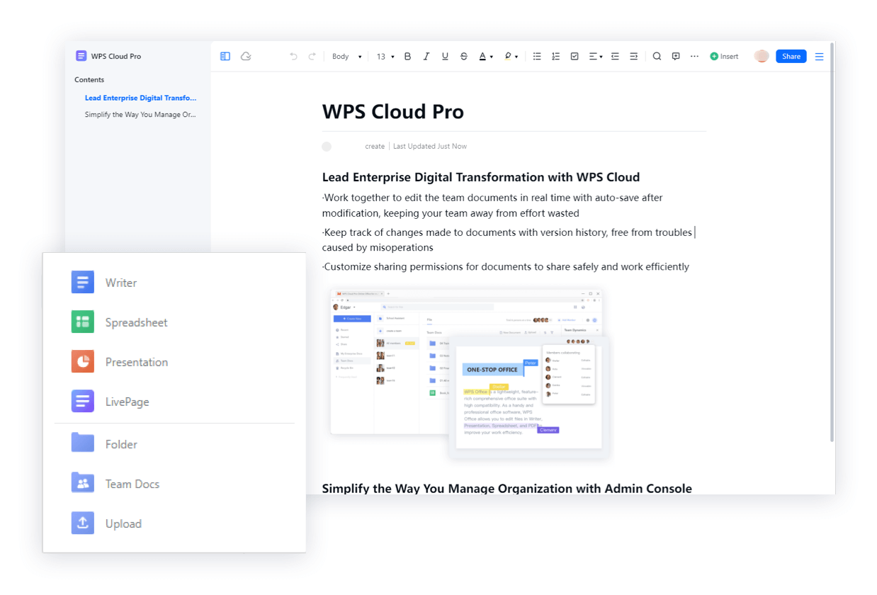877x595 pixels.
Task: Open the font color dropdown arrow
Action: click(492, 57)
